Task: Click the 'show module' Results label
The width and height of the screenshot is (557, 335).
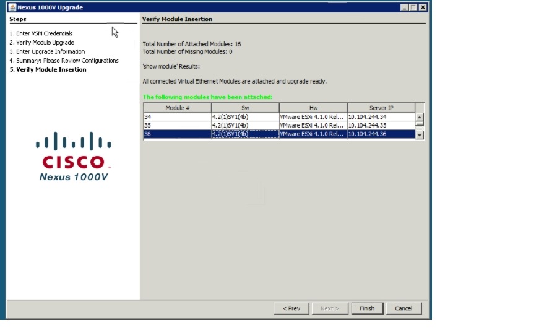Action: tap(171, 66)
